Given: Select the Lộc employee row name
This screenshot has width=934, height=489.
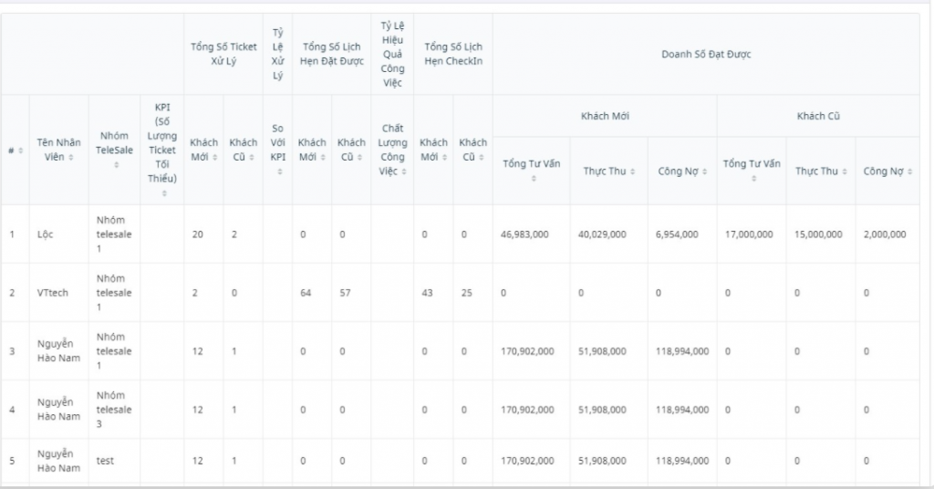Looking at the screenshot, I should coord(46,234).
